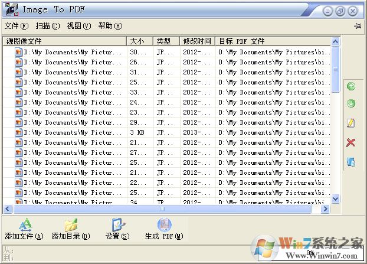Click the vertical scrollbar thumb
The height and width of the screenshot is (264, 367).
tap(335, 70)
